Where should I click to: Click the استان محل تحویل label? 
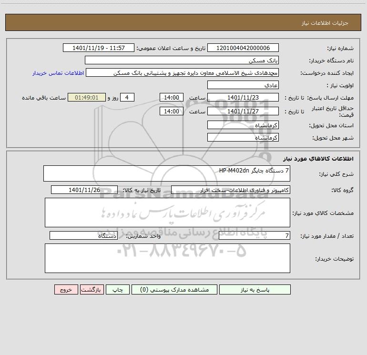(331, 126)
